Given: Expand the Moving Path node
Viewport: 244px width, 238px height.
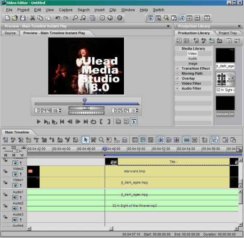Looking at the screenshot, I should pos(177,73).
